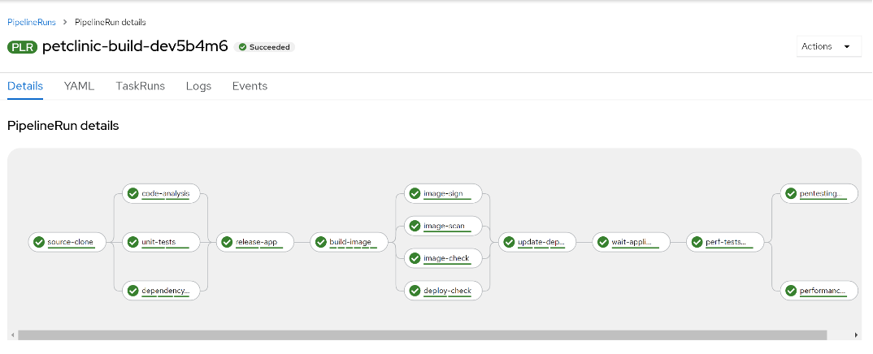The image size is (873, 354).
Task: Click the green PLR resource badge
Action: click(22, 47)
